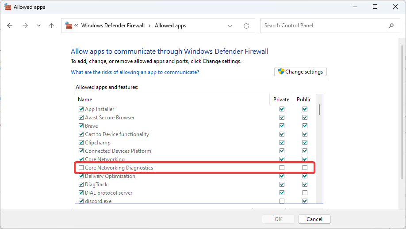Uncheck Private for App Installer
The height and width of the screenshot is (229, 406).
tap(282, 109)
